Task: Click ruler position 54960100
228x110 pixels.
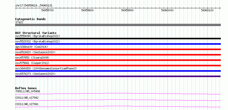Action: click(207, 10)
